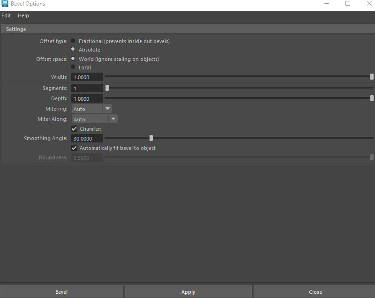Click the Depth slider handle
This screenshot has width=375, height=298.
pos(372,98)
